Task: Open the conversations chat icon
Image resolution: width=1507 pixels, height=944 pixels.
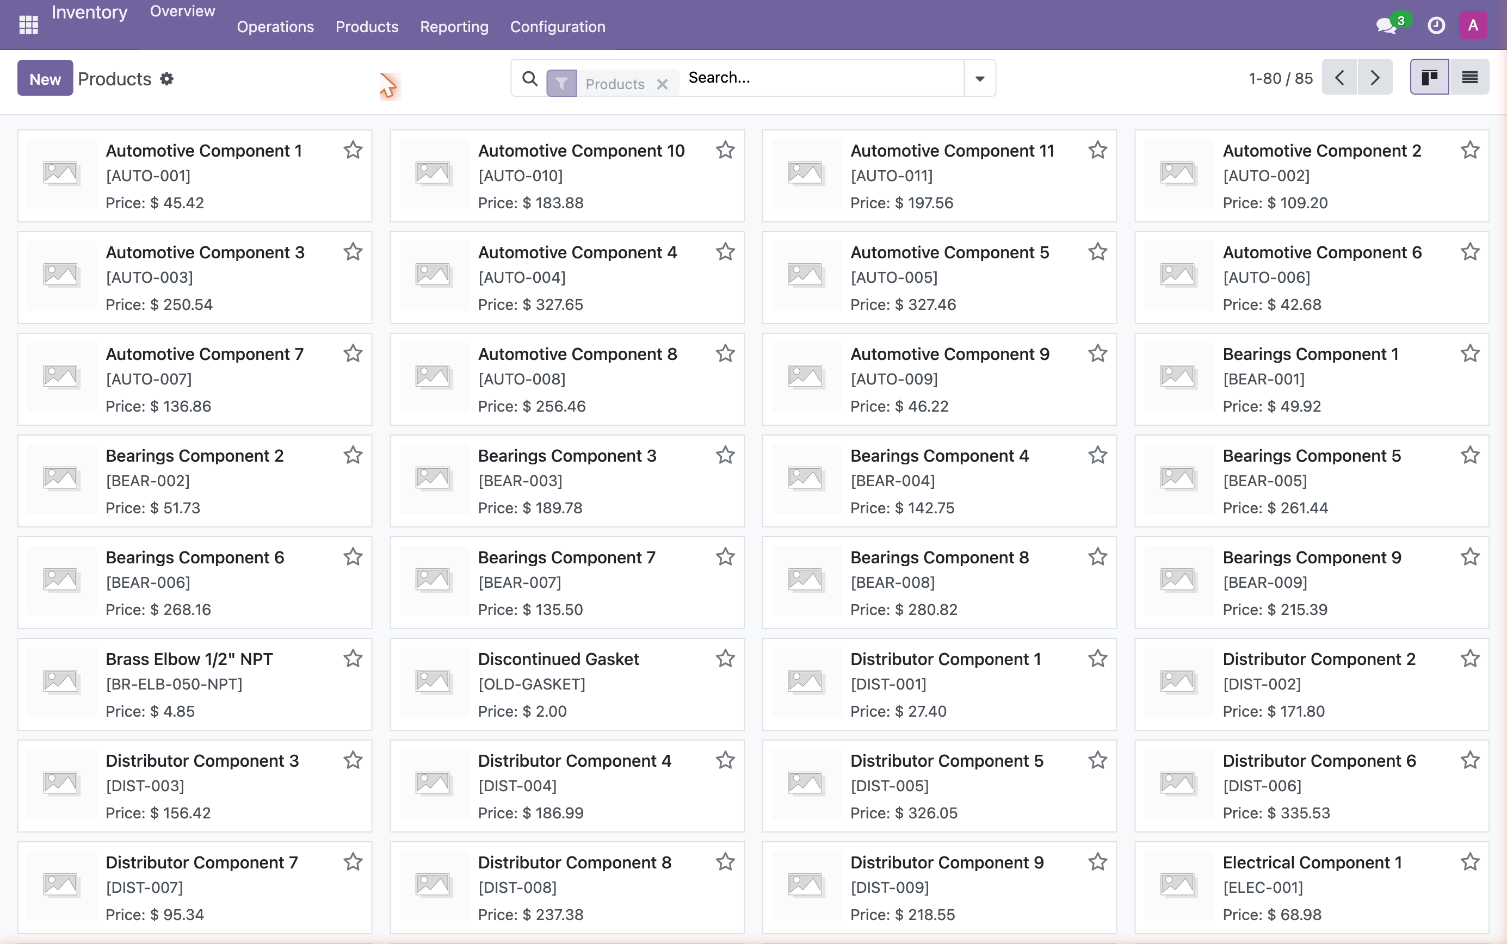Action: [1386, 26]
